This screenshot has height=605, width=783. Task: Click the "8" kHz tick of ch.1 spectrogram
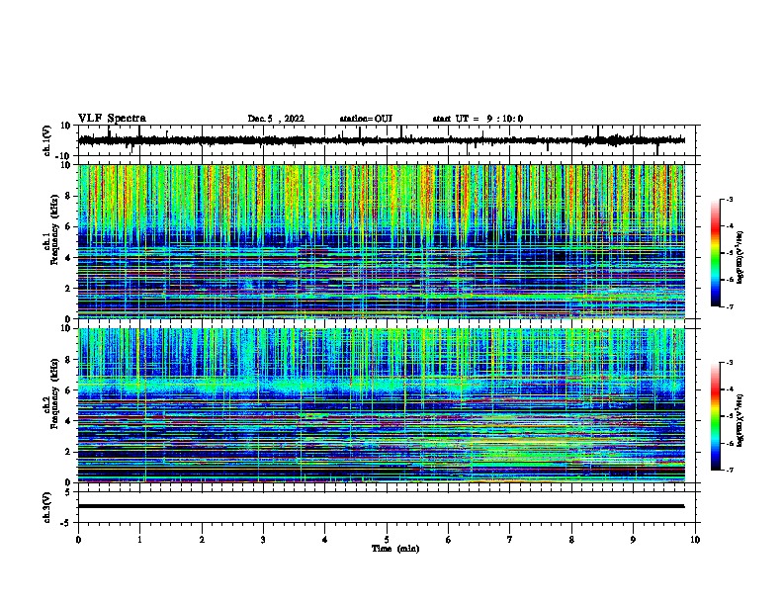point(68,196)
